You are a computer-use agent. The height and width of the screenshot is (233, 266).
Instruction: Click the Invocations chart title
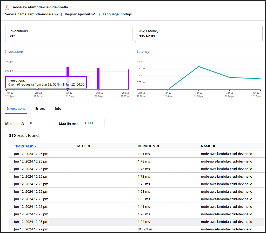coord(14,52)
